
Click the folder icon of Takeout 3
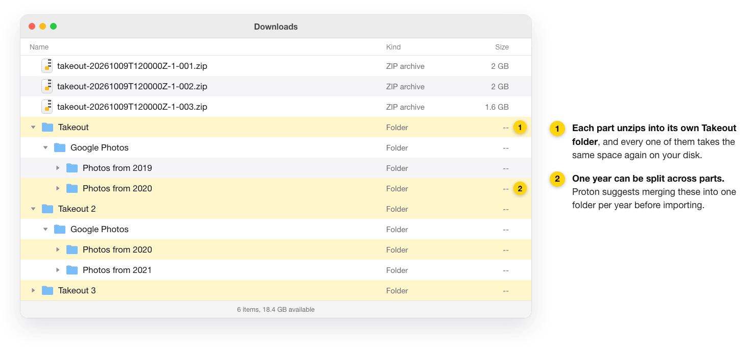click(48, 290)
